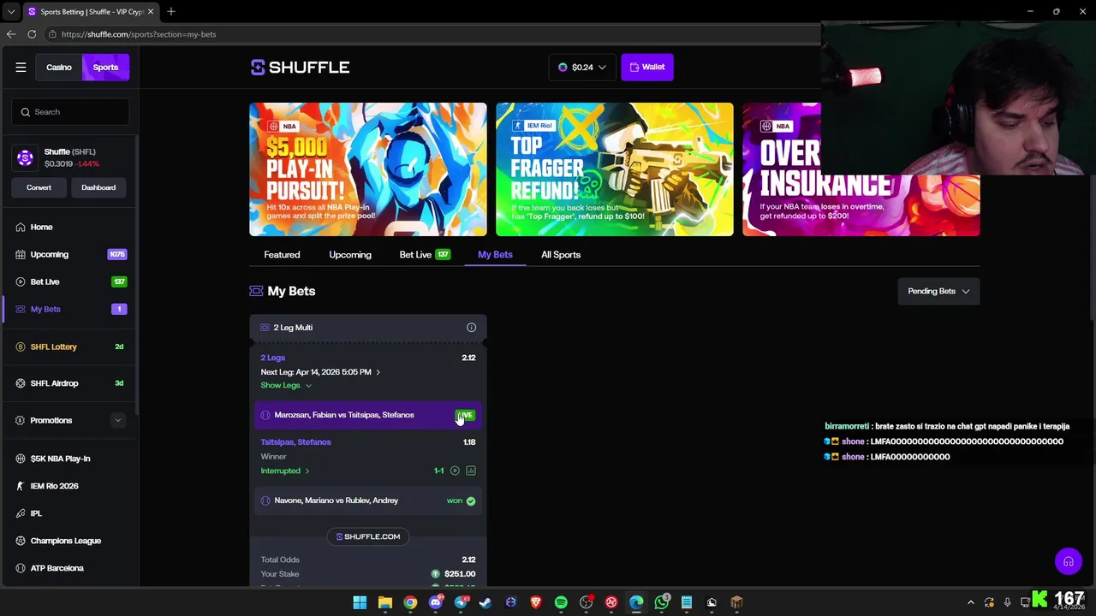
Task: Show hidden system tray icons
Action: point(970,602)
